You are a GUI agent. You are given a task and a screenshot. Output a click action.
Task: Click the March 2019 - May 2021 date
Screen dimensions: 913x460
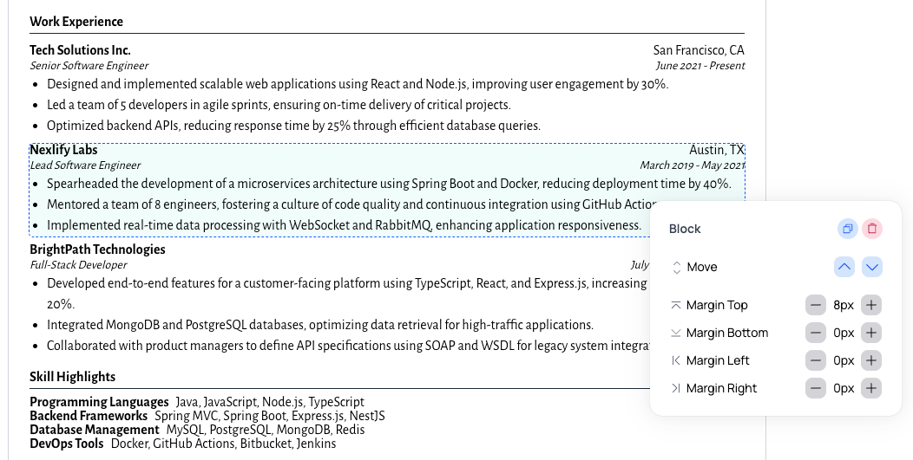click(x=693, y=165)
